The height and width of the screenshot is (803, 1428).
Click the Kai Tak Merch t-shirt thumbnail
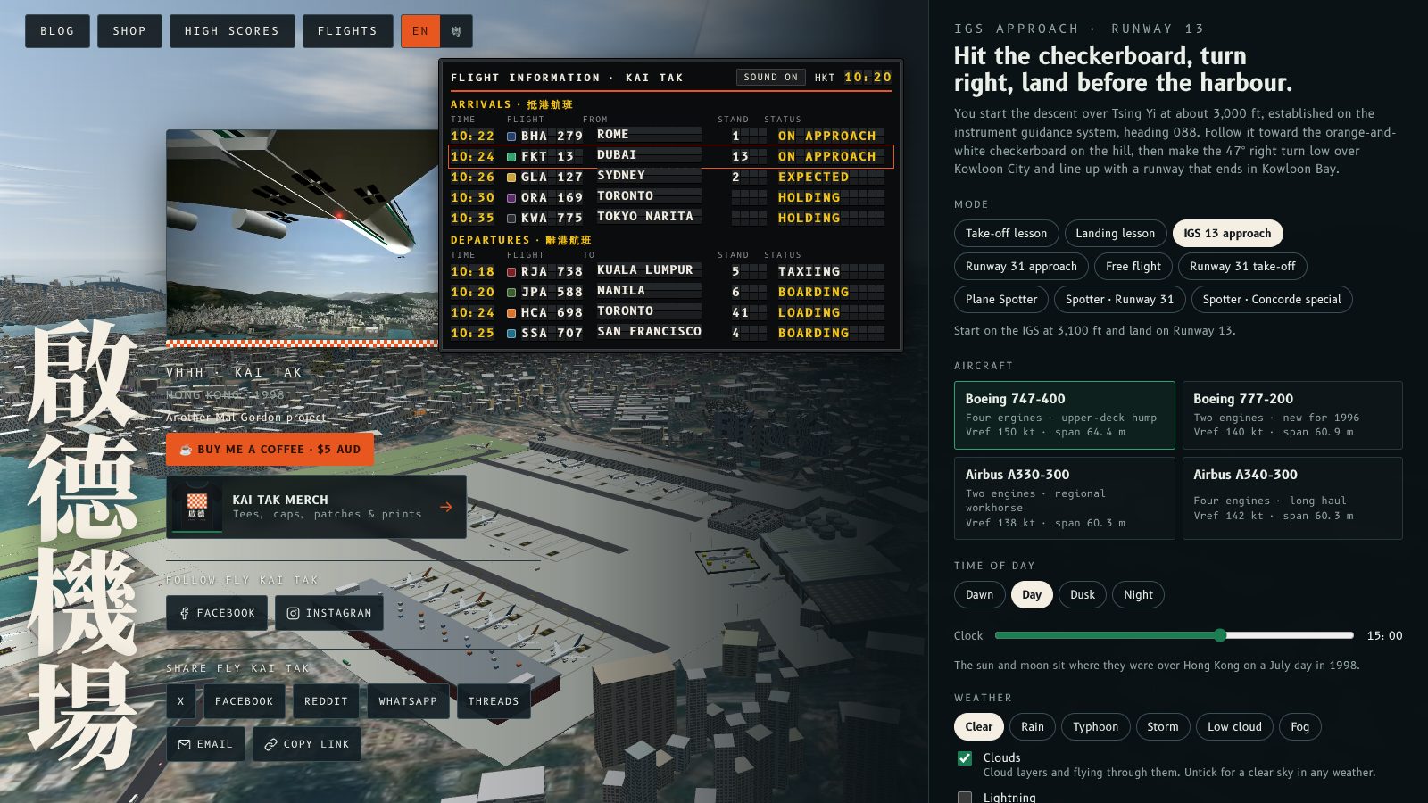197,506
